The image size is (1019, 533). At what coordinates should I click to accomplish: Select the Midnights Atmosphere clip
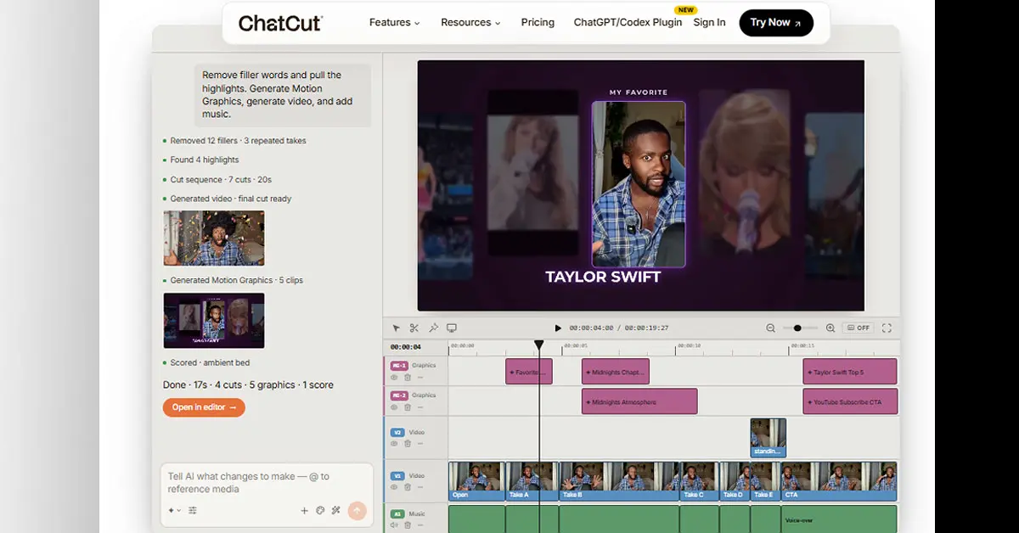click(639, 401)
